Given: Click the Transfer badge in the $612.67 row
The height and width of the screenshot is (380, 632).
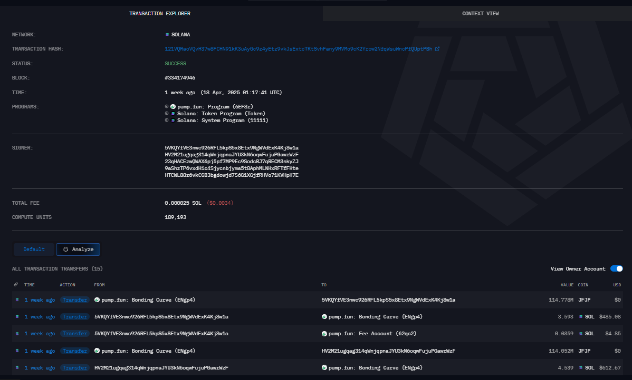Looking at the screenshot, I should [x=74, y=367].
